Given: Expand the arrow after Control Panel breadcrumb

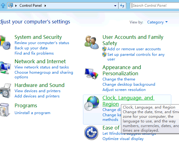Looking at the screenshot, I should (45, 6).
